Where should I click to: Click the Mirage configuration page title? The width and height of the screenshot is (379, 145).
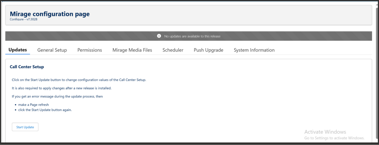(x=50, y=14)
